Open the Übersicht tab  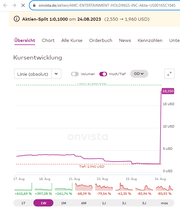pos(25,41)
